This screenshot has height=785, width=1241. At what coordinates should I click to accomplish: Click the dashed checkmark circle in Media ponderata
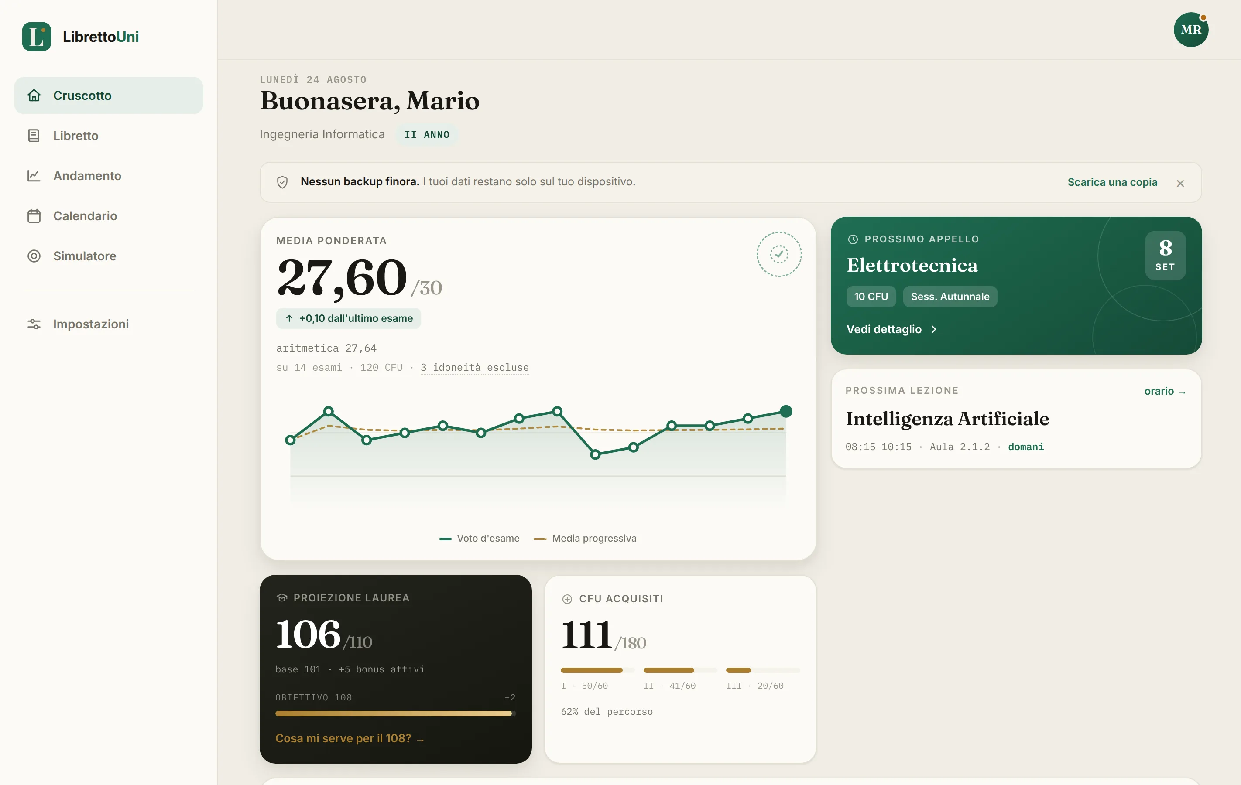pos(779,254)
